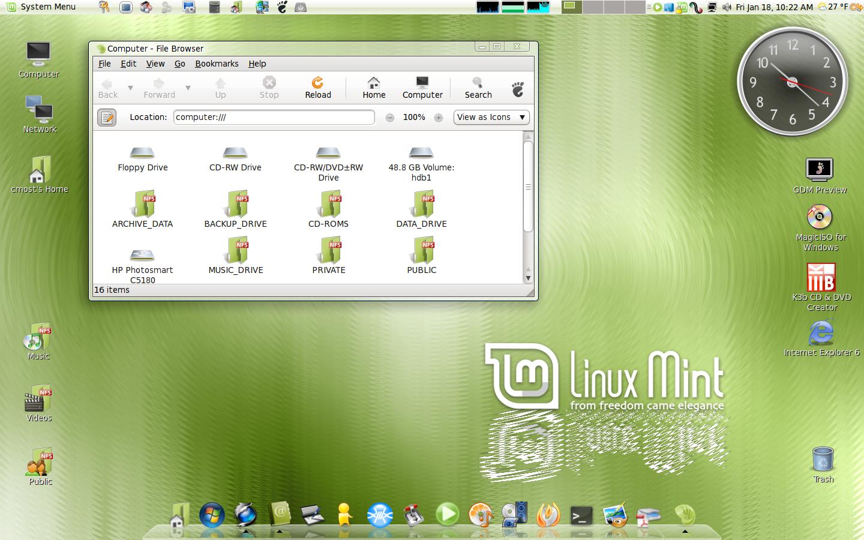Viewport: 864px width, 540px height.
Task: Open cmost's Home desktop folder
Action: pos(40,174)
